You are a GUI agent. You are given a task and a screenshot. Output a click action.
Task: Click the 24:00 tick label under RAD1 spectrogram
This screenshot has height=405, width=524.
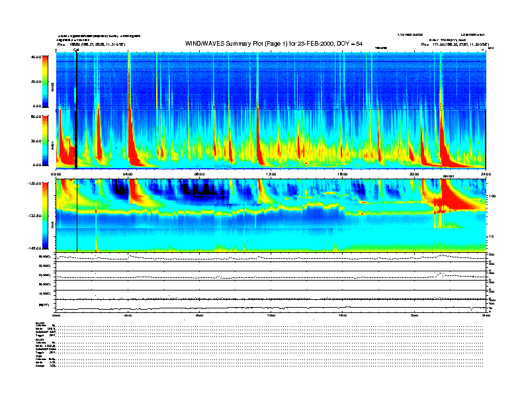(x=486, y=174)
